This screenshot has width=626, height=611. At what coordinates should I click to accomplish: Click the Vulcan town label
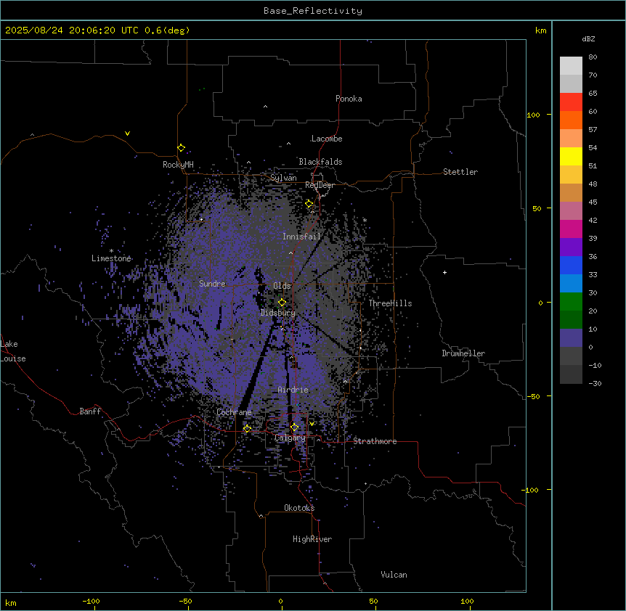point(394,575)
